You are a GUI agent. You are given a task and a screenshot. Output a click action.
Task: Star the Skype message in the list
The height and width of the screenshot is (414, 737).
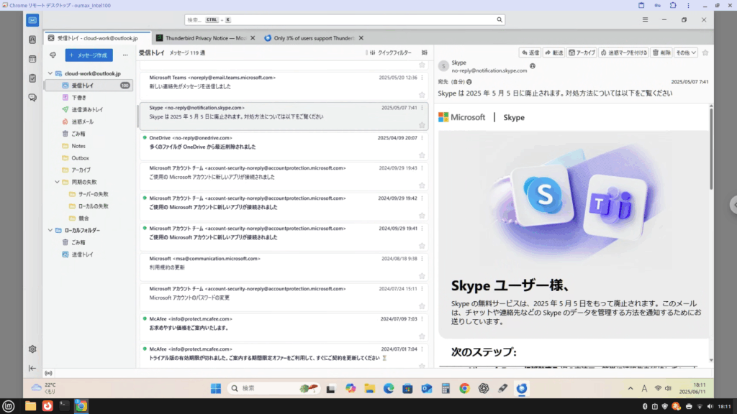pyautogui.click(x=422, y=125)
